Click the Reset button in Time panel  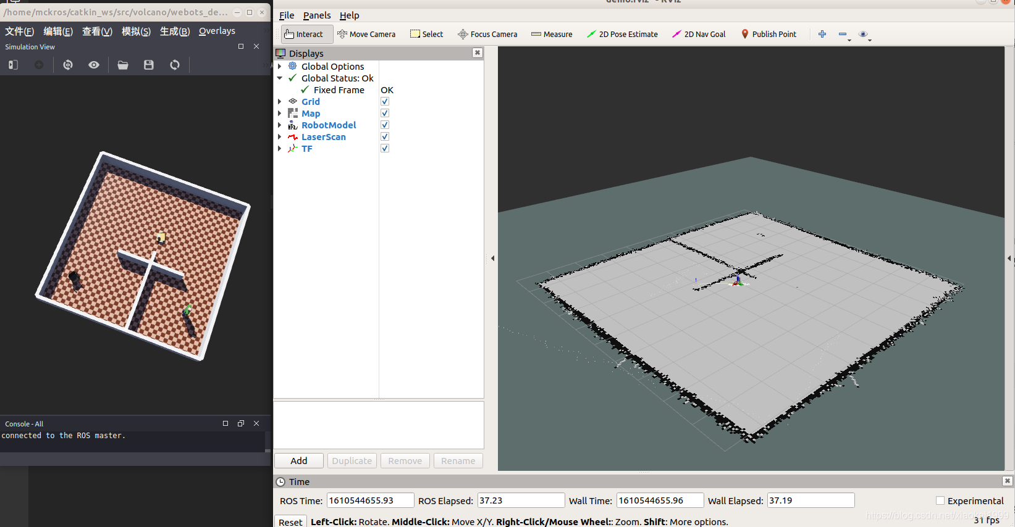click(290, 522)
